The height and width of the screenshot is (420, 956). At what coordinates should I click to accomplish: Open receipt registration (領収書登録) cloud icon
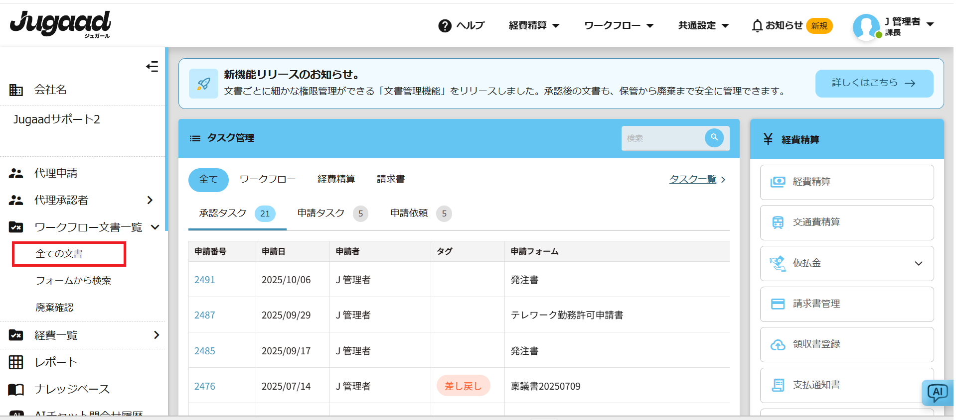pos(778,344)
